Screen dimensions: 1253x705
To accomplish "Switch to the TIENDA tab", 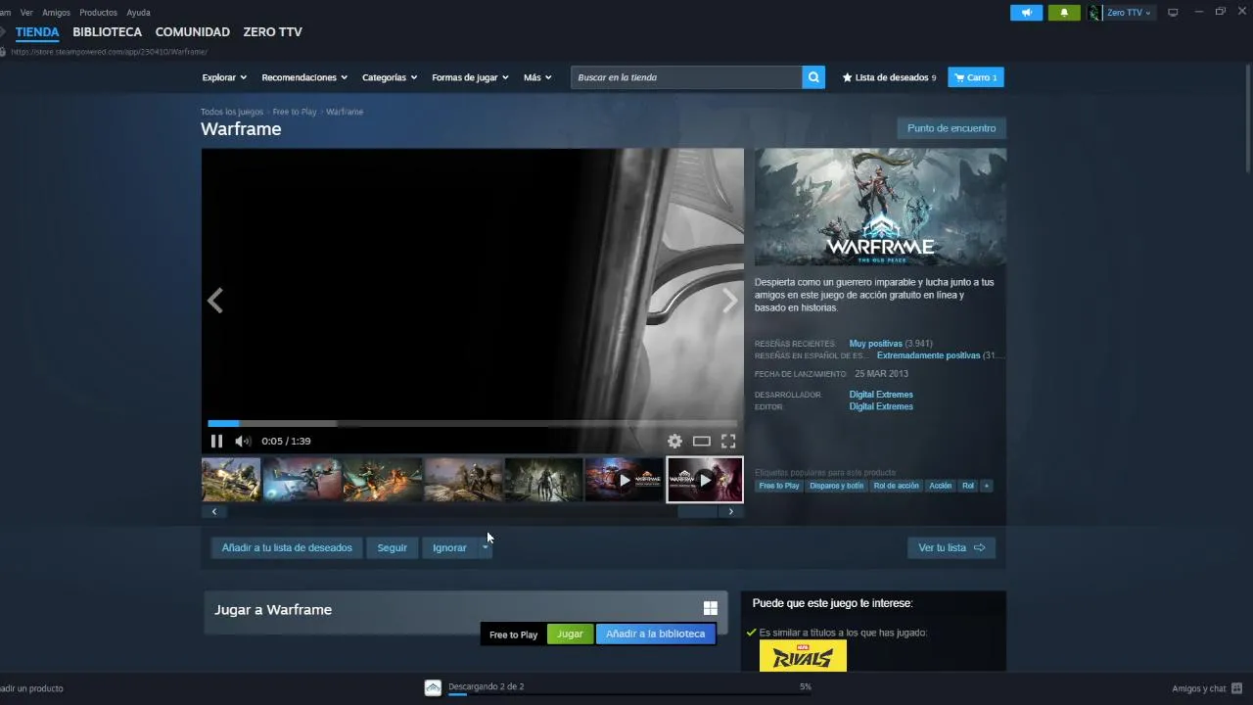I will (37, 32).
